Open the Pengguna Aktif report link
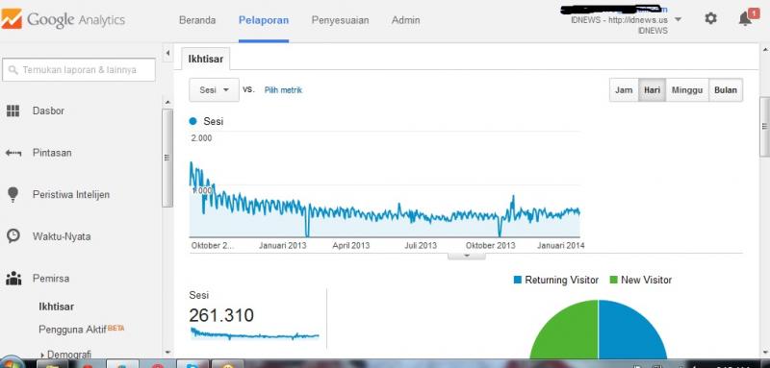Image resolution: width=770 pixels, height=368 pixels. (x=72, y=330)
